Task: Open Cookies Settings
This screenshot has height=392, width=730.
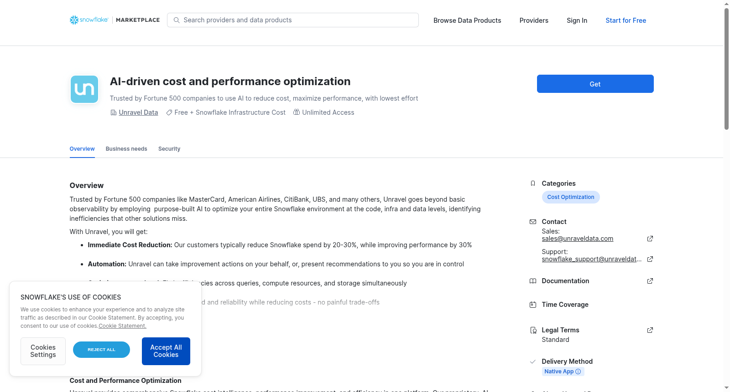Action: (43, 351)
